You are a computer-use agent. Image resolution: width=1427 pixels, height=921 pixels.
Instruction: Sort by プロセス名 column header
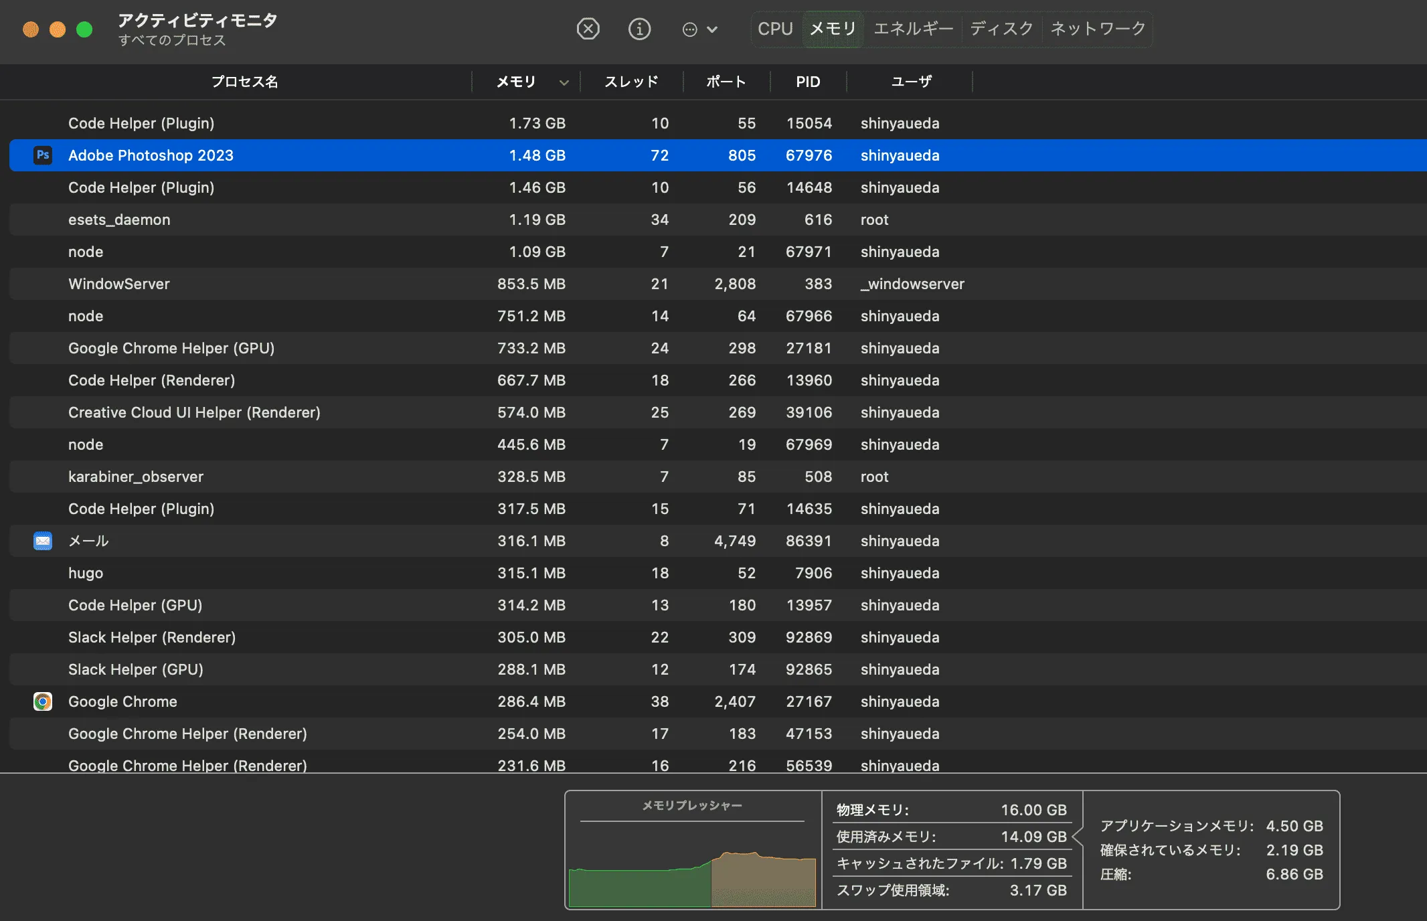(x=244, y=82)
